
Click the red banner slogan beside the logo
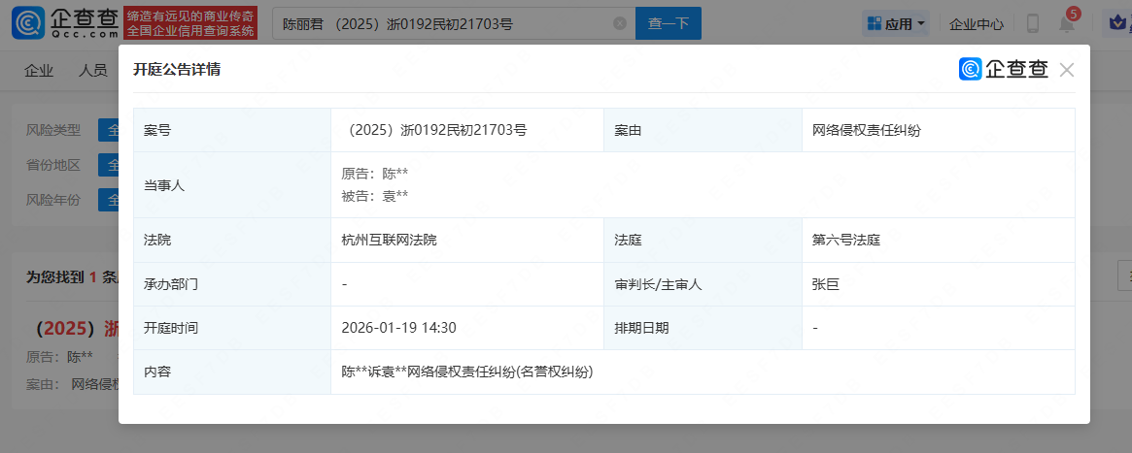pos(190,22)
